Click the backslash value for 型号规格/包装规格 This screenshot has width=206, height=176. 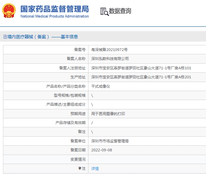pyautogui.click(x=92, y=96)
